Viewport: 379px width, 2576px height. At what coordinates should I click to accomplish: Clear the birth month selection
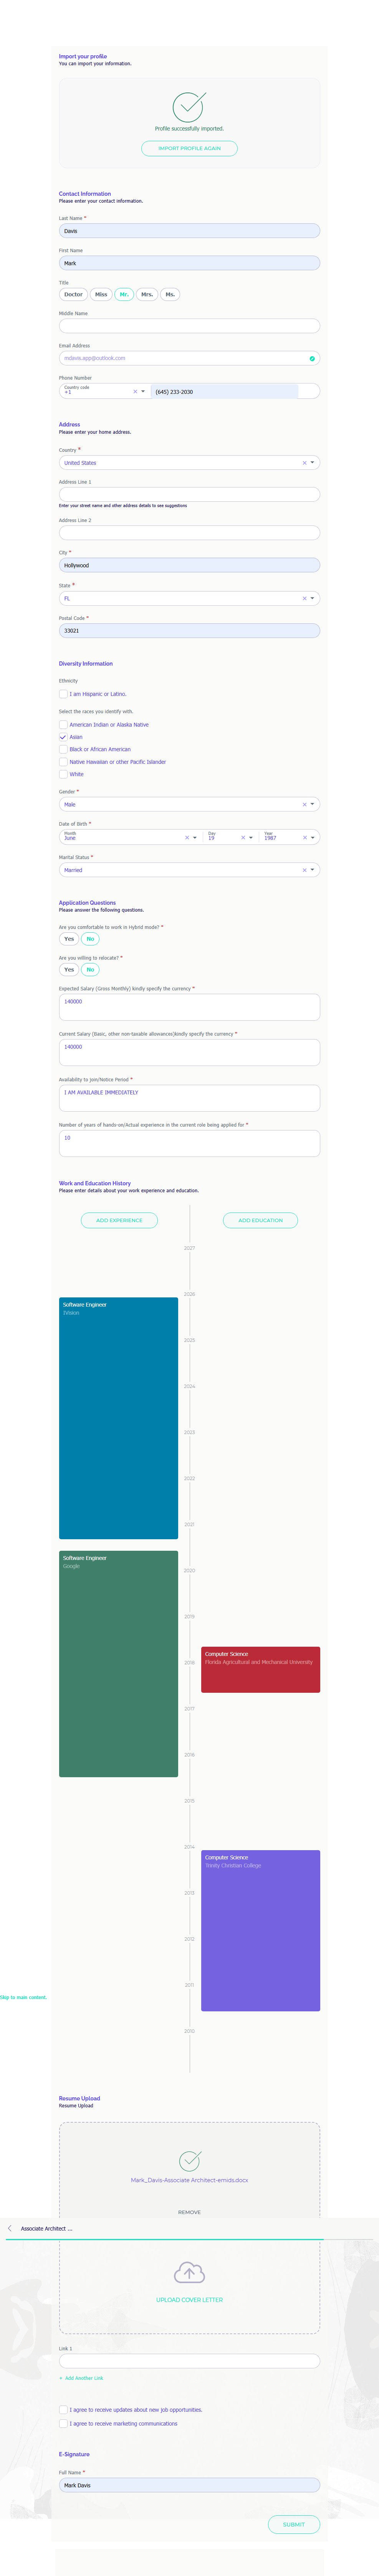[x=186, y=838]
